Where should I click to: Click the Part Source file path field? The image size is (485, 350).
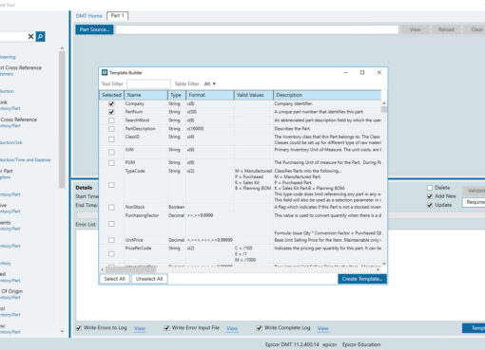point(257,29)
